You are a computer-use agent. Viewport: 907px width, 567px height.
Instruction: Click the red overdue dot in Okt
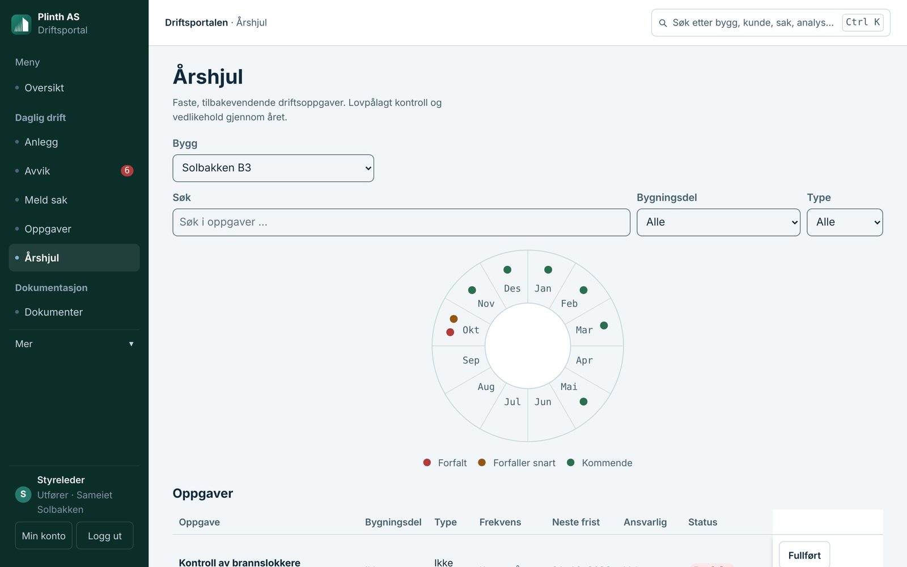pyautogui.click(x=450, y=332)
